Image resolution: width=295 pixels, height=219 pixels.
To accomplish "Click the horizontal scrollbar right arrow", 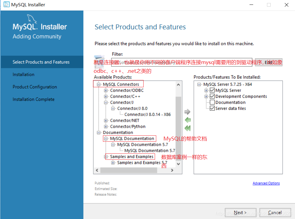I will tap(172, 170).
